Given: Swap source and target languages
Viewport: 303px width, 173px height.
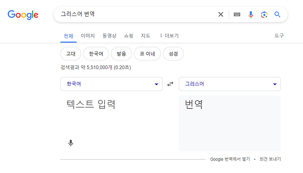Looking at the screenshot, I should [170, 84].
